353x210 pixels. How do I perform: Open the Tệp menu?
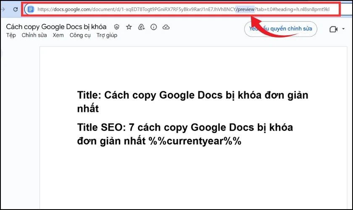(x=11, y=35)
